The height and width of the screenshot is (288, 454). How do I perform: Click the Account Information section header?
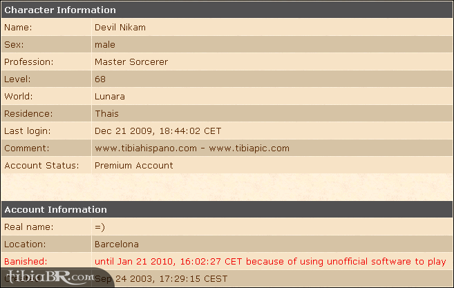pos(55,209)
